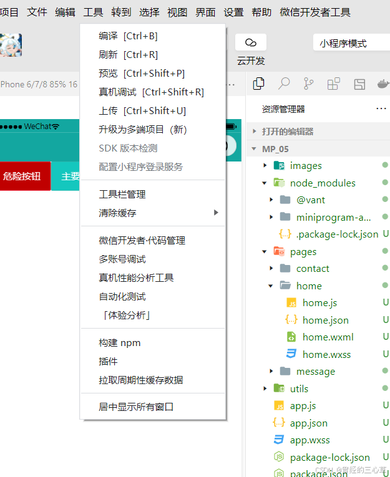
Task: Choose 升级为多端项目（新） entry
Action: pos(153,129)
